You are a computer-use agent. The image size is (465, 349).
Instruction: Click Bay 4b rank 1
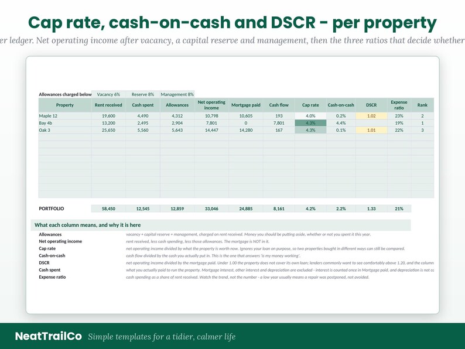pos(422,123)
